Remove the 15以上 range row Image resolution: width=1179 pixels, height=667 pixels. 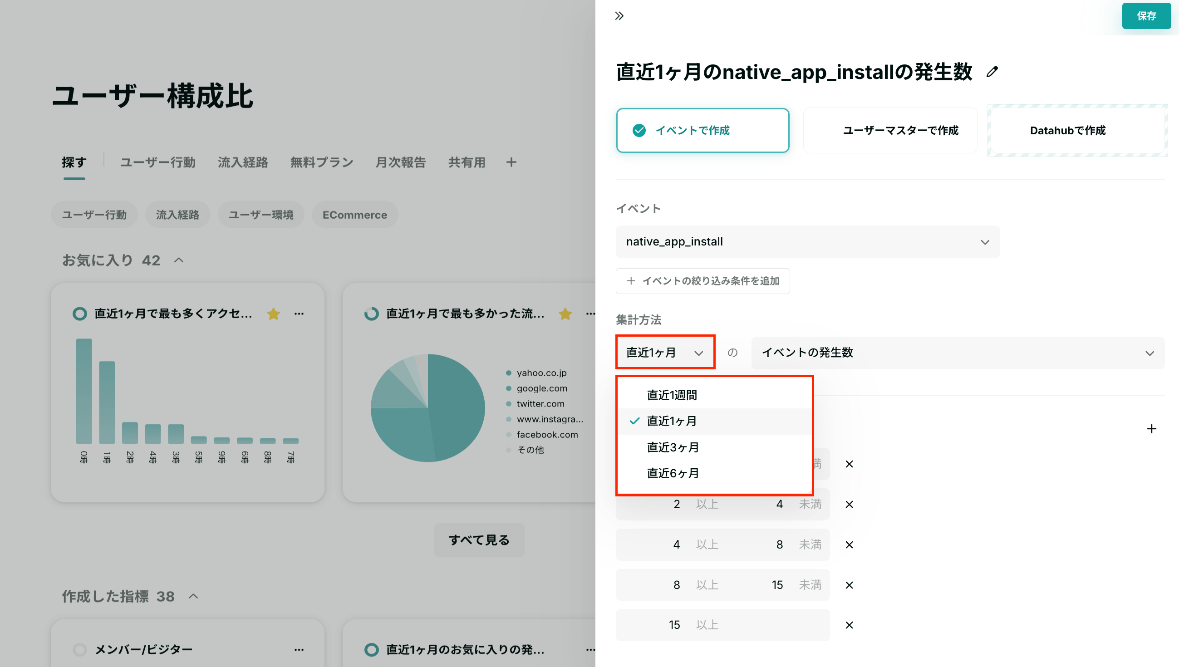coord(849,625)
